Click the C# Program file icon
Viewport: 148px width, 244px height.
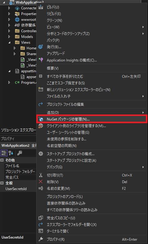pyautogui.click(x=17, y=83)
